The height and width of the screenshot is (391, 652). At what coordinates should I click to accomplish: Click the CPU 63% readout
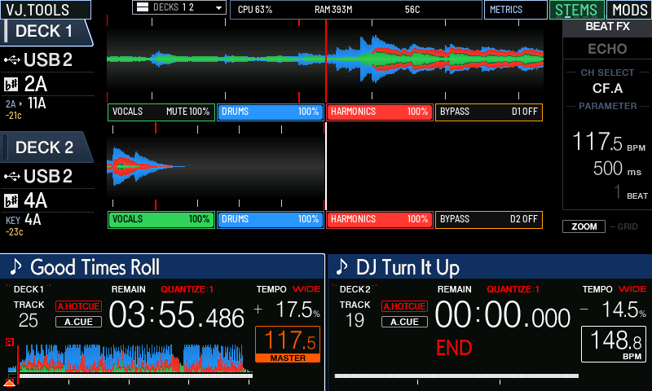[255, 10]
